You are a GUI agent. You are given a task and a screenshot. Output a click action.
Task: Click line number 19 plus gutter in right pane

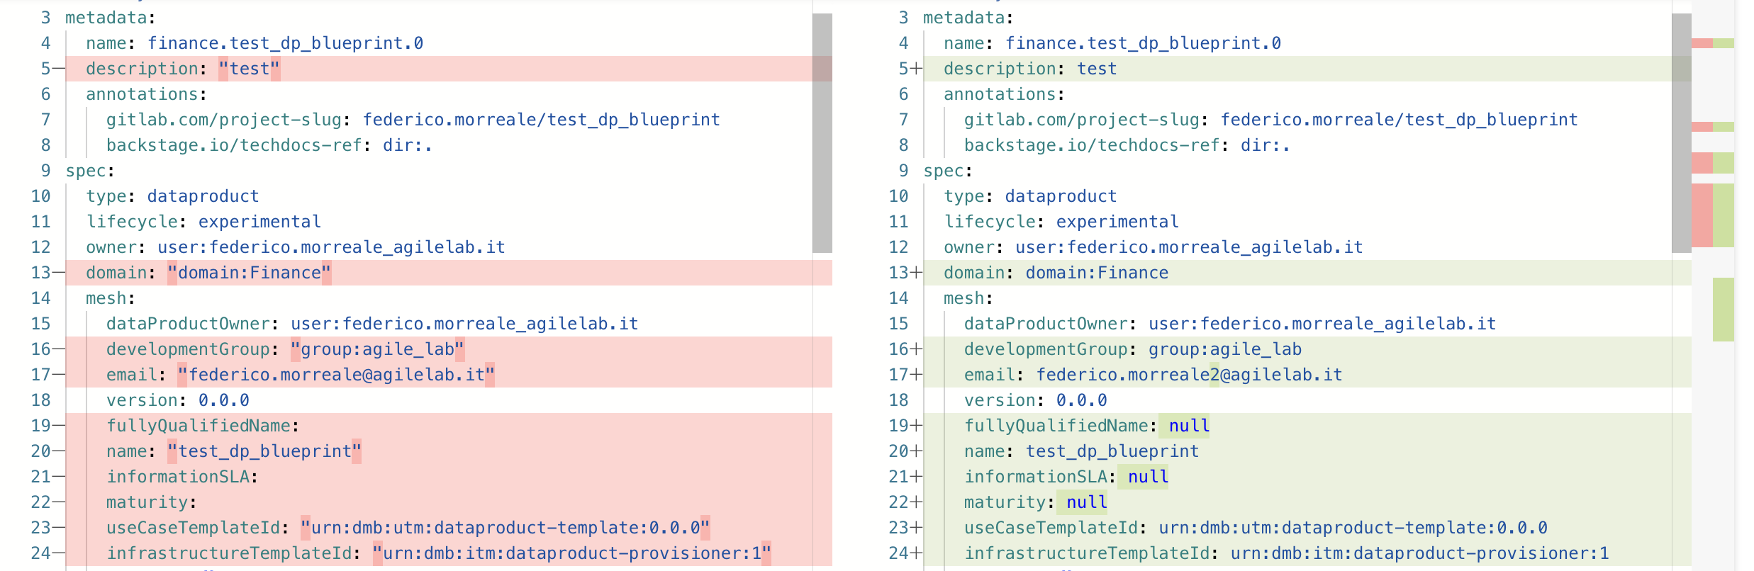(905, 426)
